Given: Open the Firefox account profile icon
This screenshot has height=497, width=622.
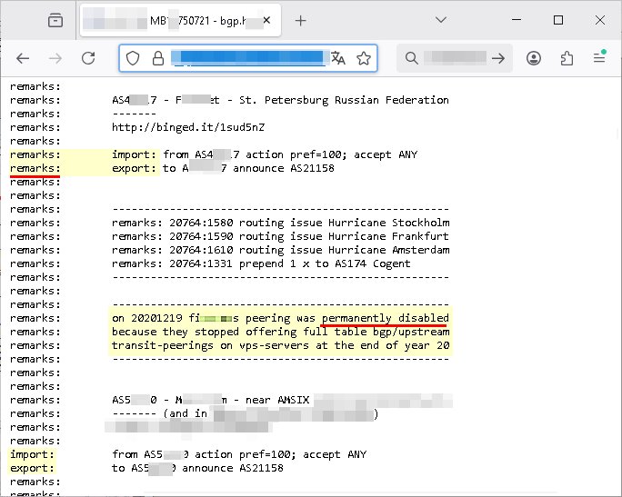Looking at the screenshot, I should point(534,58).
